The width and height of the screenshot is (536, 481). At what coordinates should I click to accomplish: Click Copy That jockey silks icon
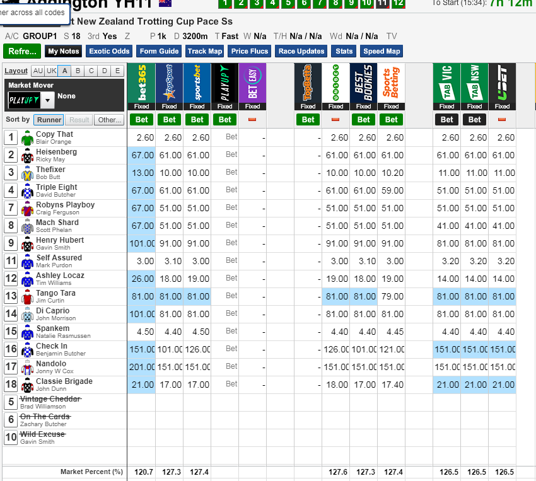pyautogui.click(x=27, y=137)
